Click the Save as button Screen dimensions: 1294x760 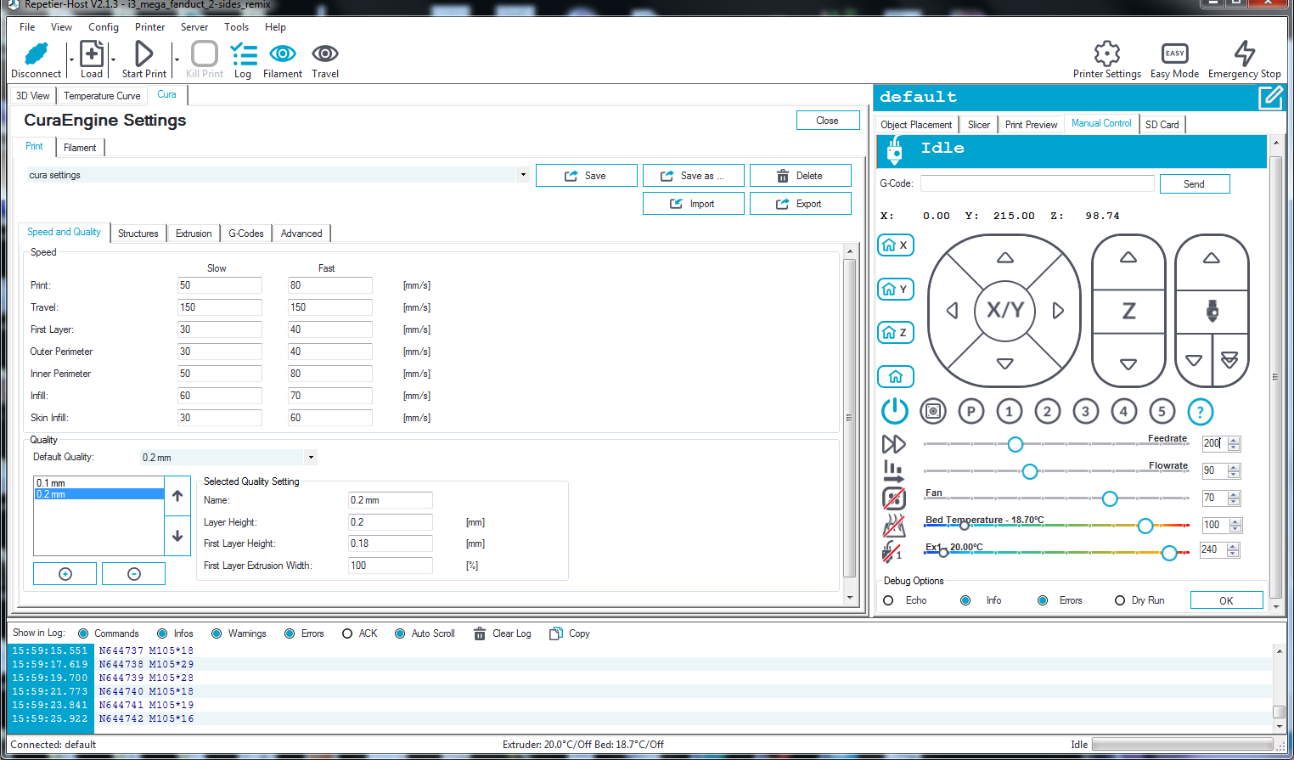(694, 175)
